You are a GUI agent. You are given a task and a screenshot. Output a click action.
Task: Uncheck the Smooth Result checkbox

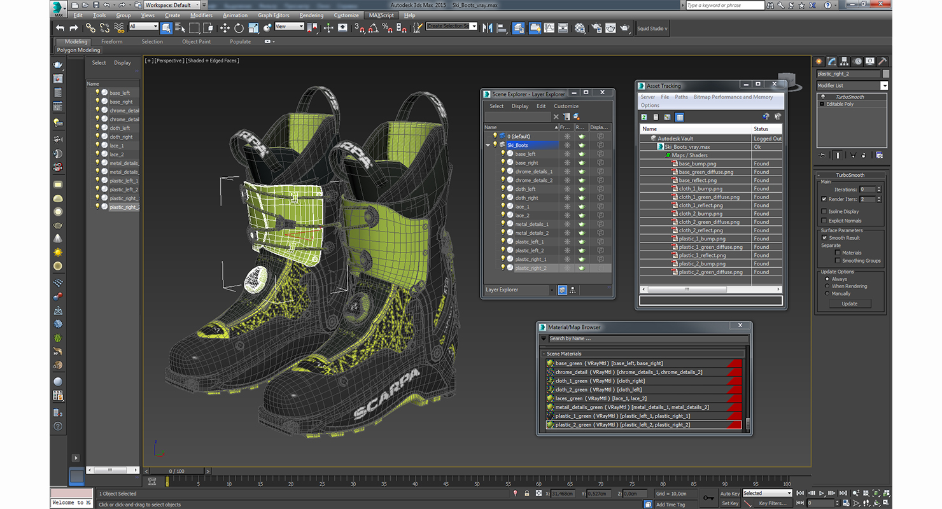824,237
